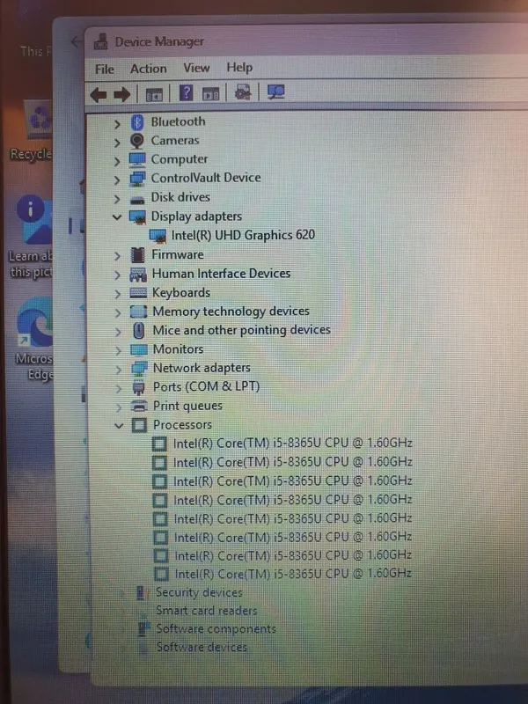Expand the Monitors category
528x704 pixels.
119,350
